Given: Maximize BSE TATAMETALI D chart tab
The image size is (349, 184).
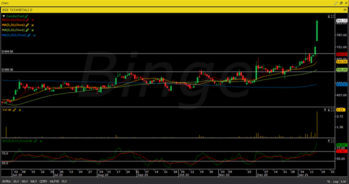Looking at the screenshot, I should coord(345,10).
